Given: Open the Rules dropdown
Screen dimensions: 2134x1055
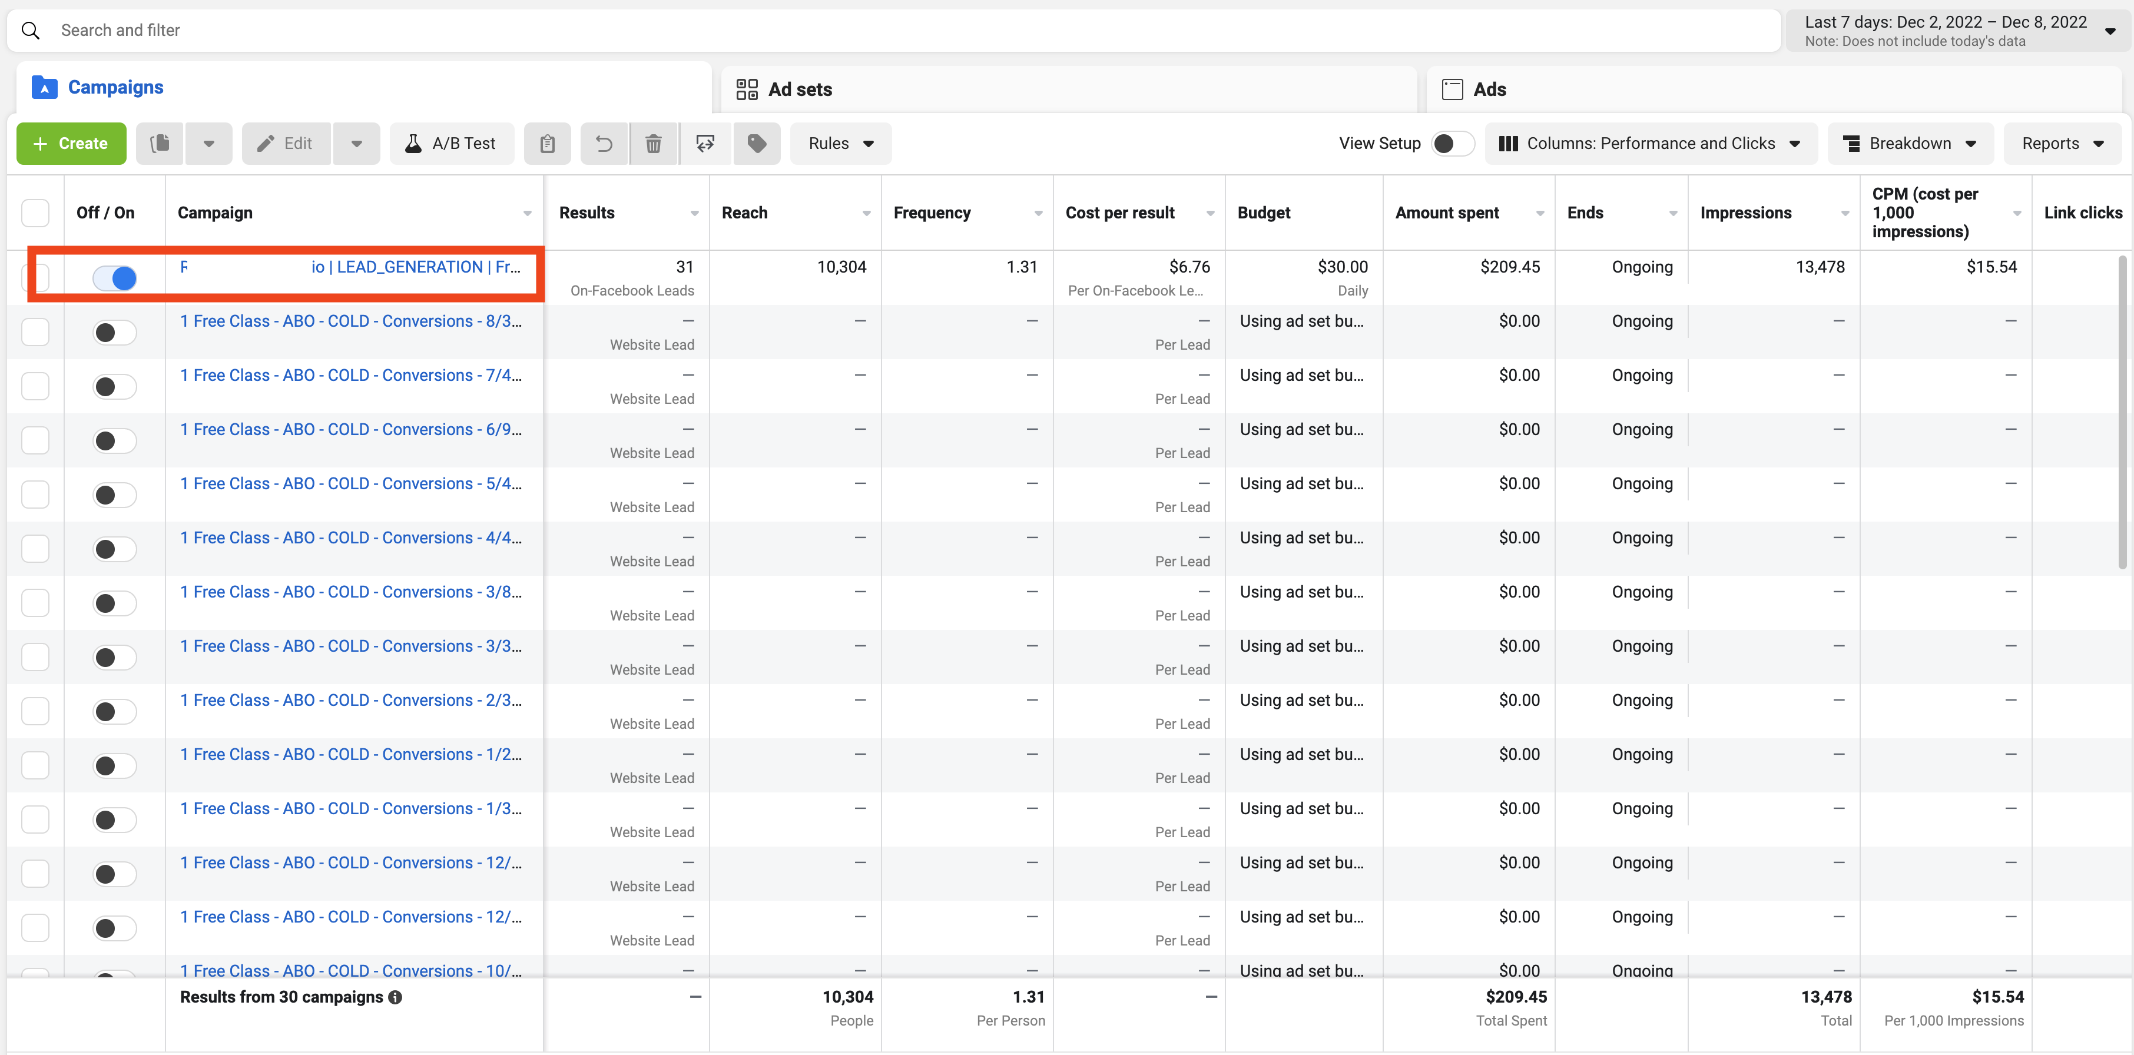Looking at the screenshot, I should coord(840,143).
